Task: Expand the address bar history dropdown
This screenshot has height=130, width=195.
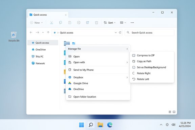Action: pyautogui.click(x=116, y=32)
